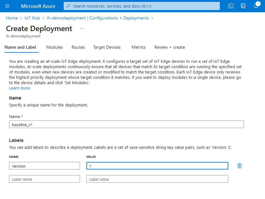Go to the Home breadcrumb
The width and height of the screenshot is (265, 199).
(x=12, y=18)
